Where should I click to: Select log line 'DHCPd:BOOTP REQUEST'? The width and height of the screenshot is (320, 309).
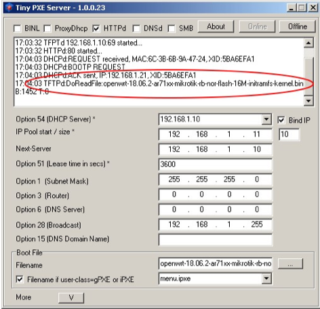click(70, 67)
